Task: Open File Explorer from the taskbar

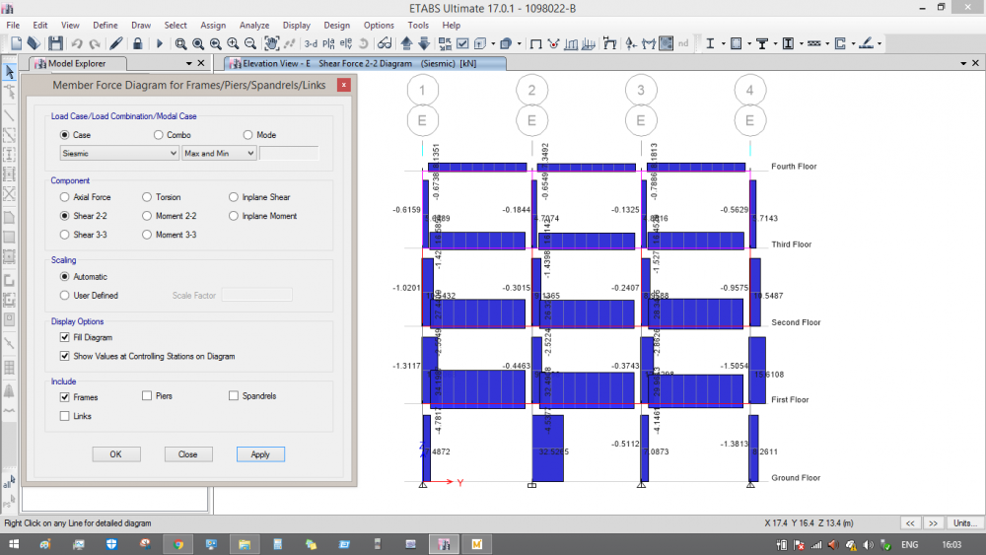Action: pyautogui.click(x=244, y=544)
